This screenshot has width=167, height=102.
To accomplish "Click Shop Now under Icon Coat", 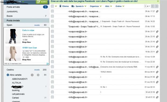I will pyautogui.click(x=26, y=60).
